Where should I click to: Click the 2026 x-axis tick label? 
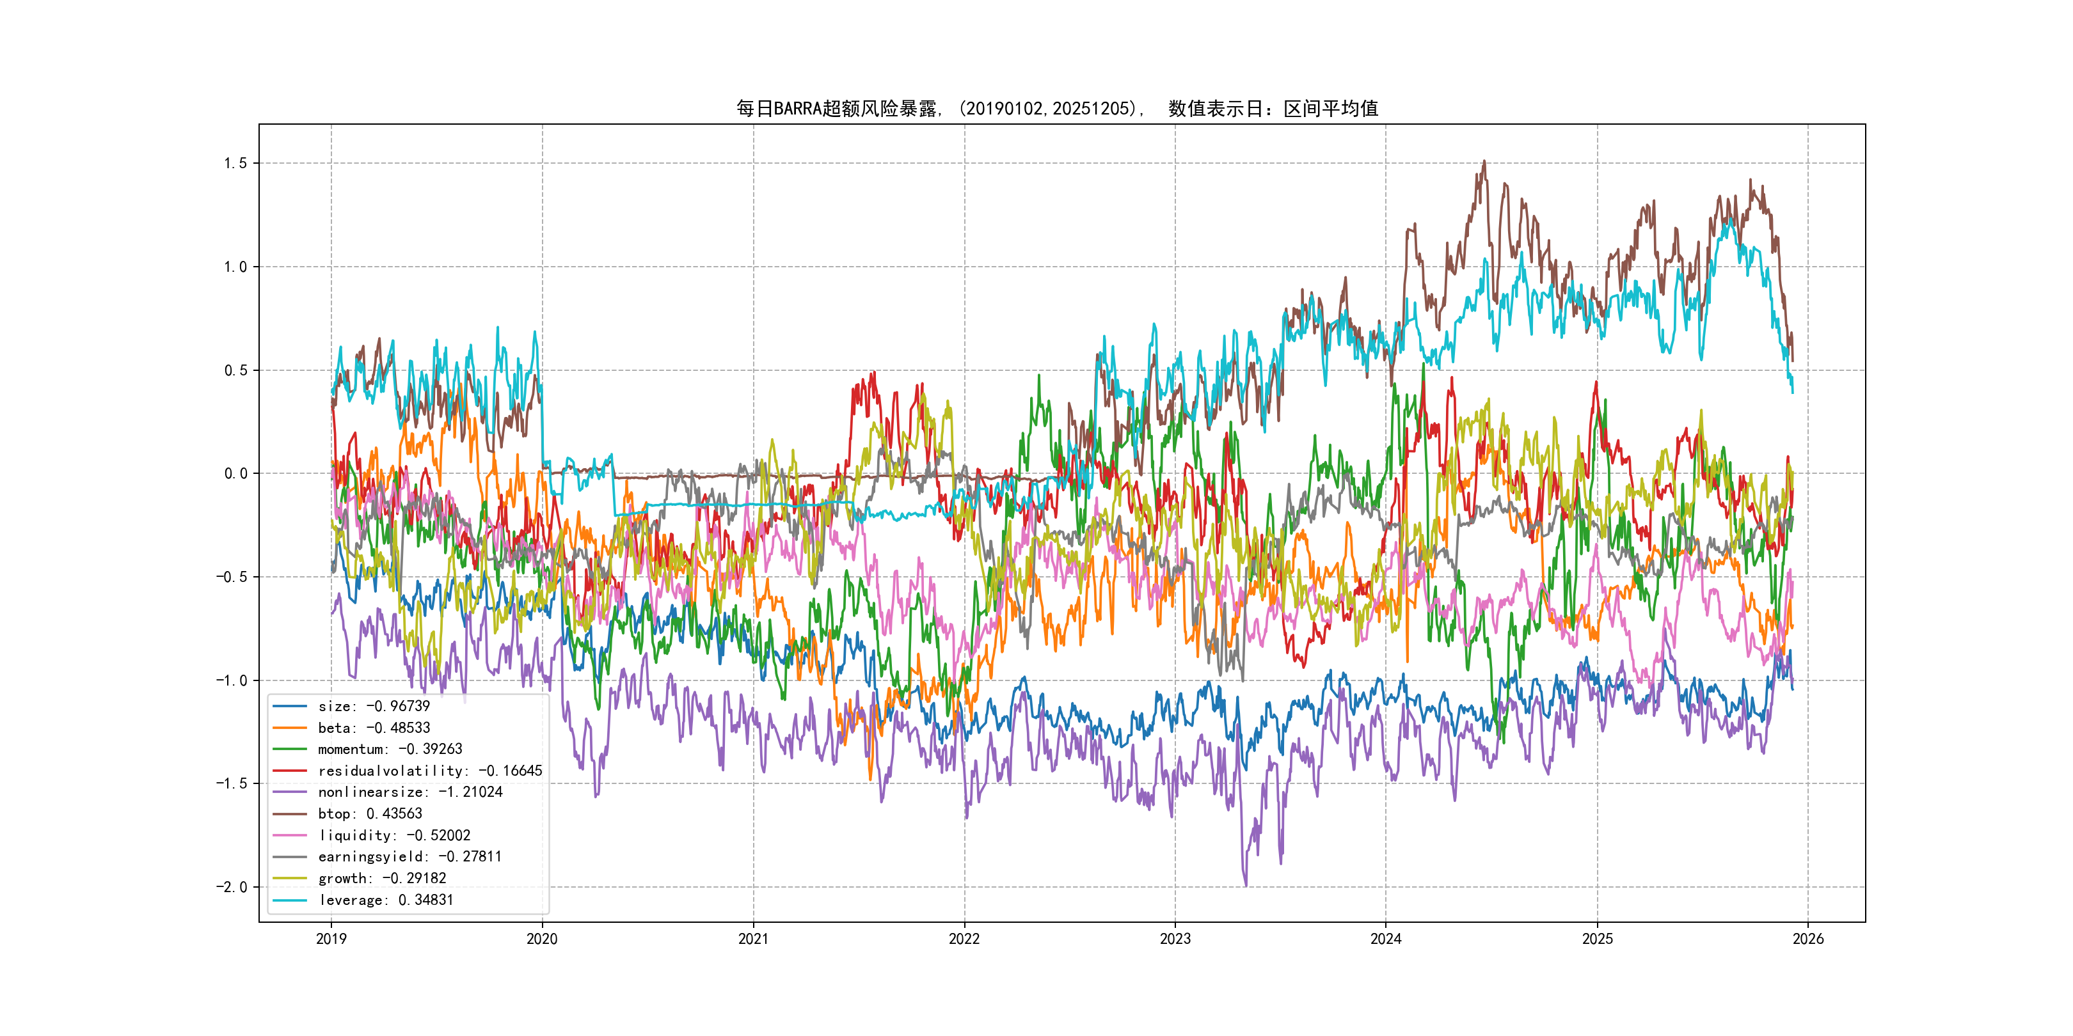tap(1808, 939)
